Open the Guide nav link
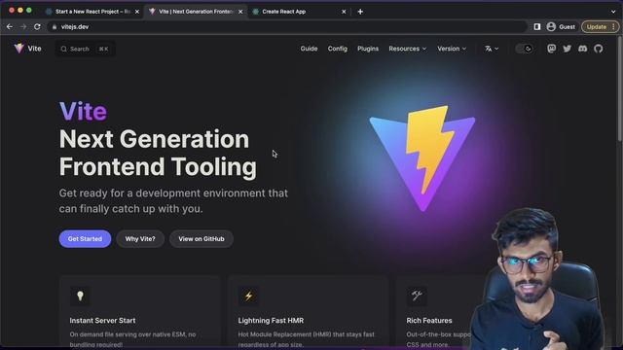This screenshot has width=623, height=350. 309,49
